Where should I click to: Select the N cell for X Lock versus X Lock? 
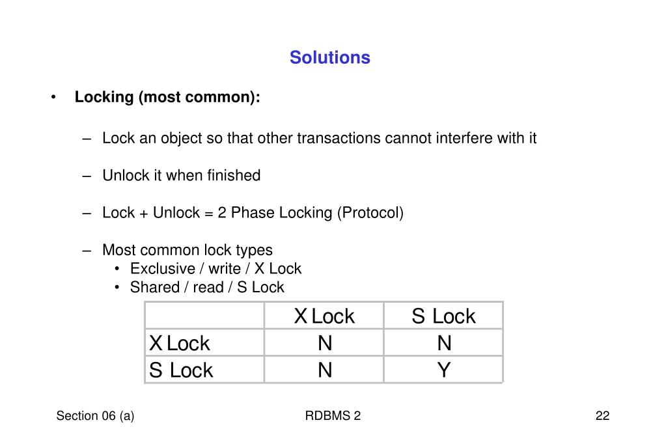[x=324, y=342]
